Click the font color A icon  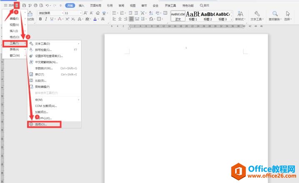[95, 19]
